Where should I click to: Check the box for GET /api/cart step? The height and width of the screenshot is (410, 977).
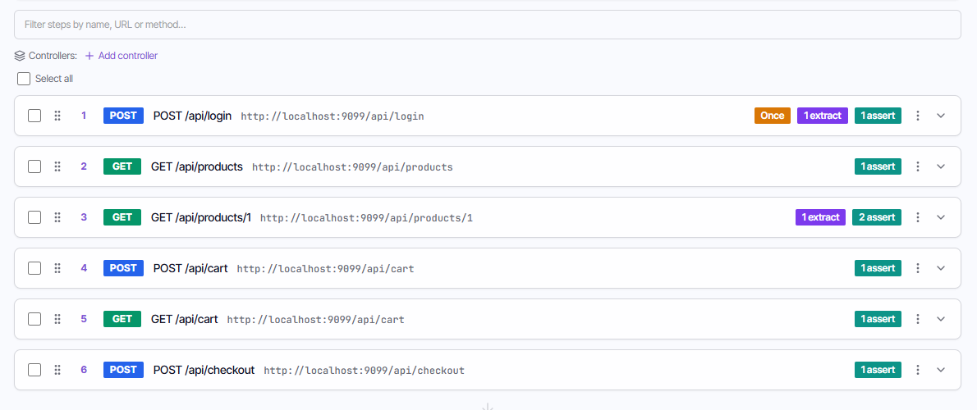coord(34,319)
